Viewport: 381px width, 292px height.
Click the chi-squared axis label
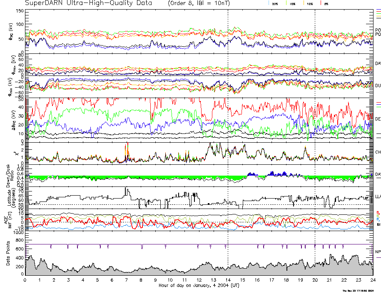tap(16, 154)
